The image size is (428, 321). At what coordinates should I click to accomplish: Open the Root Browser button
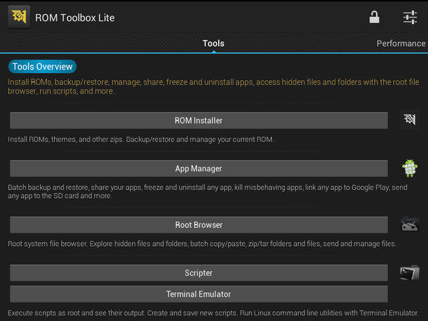click(x=199, y=225)
